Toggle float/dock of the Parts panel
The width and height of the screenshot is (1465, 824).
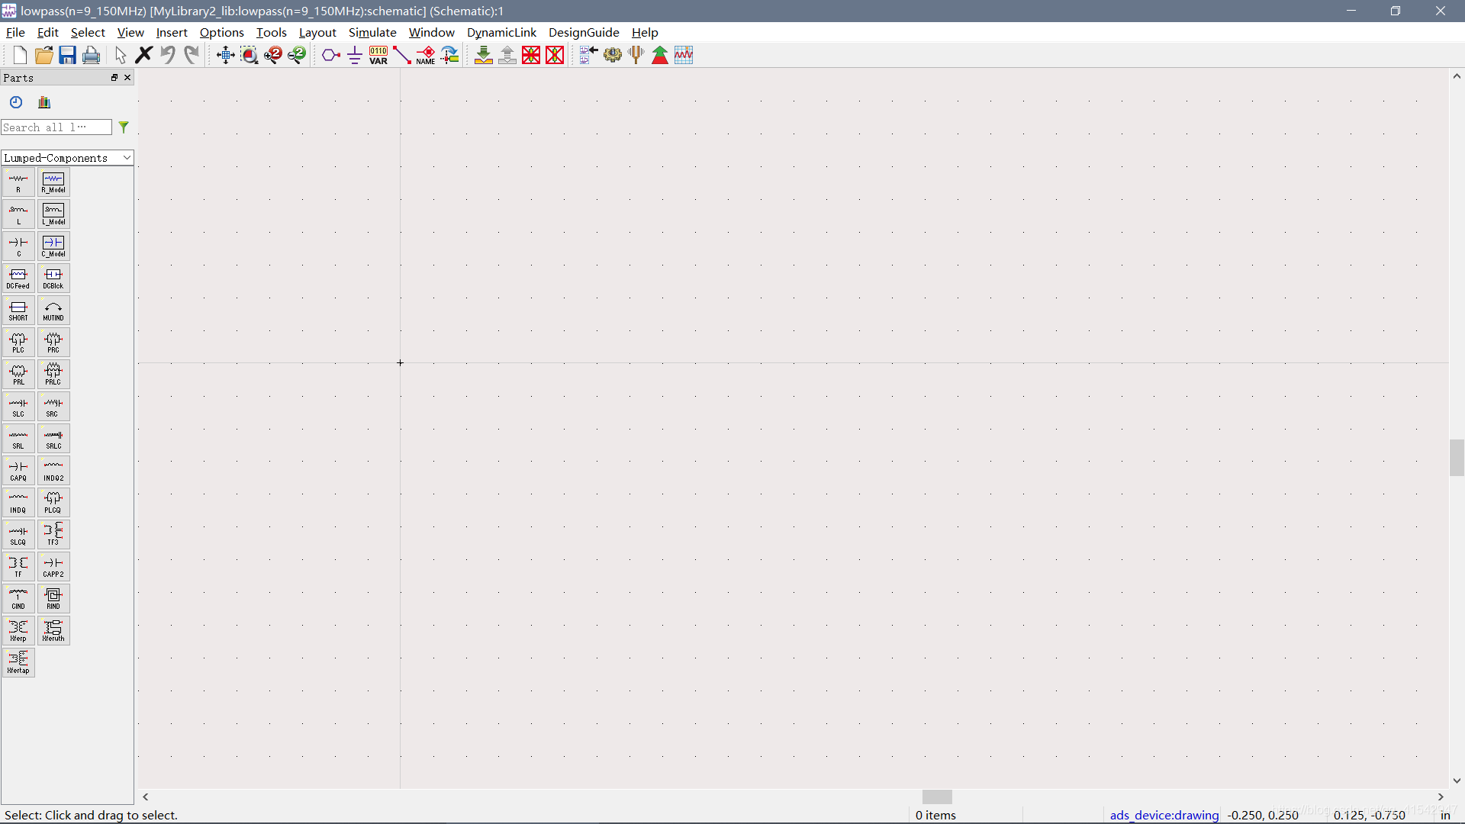(114, 78)
